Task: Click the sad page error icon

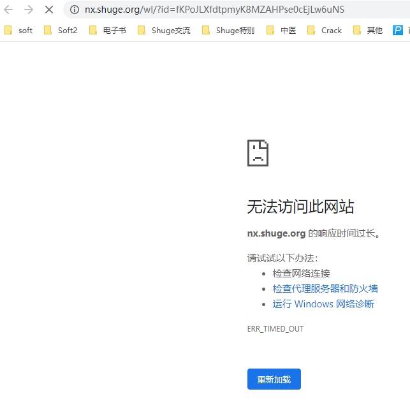Action: (258, 153)
